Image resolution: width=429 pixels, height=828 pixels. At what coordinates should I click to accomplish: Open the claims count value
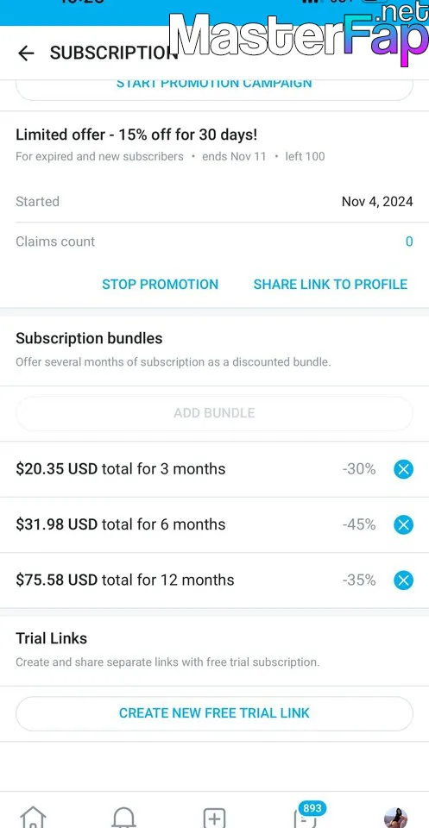[x=409, y=241]
